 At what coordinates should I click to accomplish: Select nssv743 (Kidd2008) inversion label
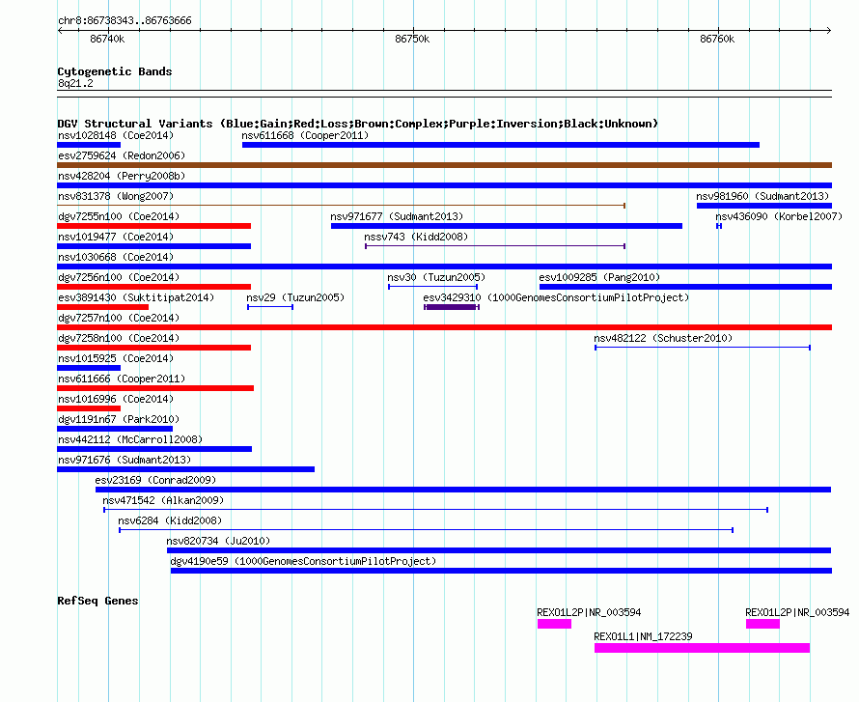pos(416,237)
